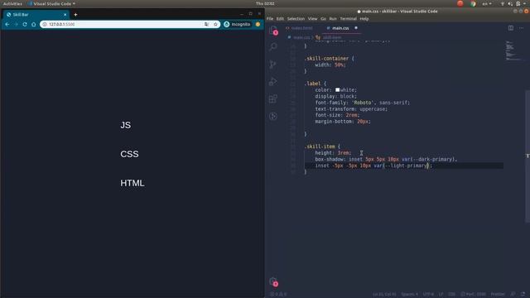Click the last activity bar icon below Extensions

pos(273,116)
